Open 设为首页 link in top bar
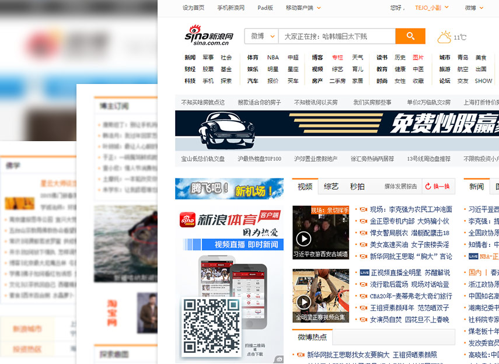This screenshot has height=364, width=499. coord(193,8)
